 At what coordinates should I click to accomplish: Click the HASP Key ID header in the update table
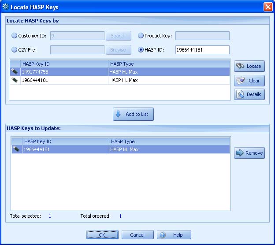65,141
